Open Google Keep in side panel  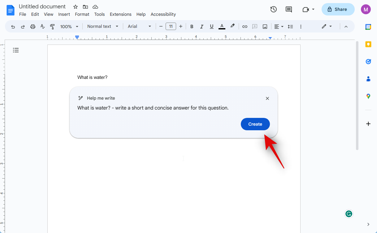[x=368, y=44]
